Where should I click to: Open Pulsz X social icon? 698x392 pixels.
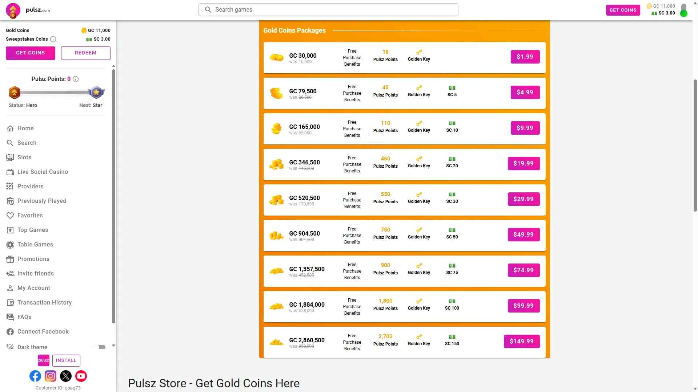(x=66, y=376)
